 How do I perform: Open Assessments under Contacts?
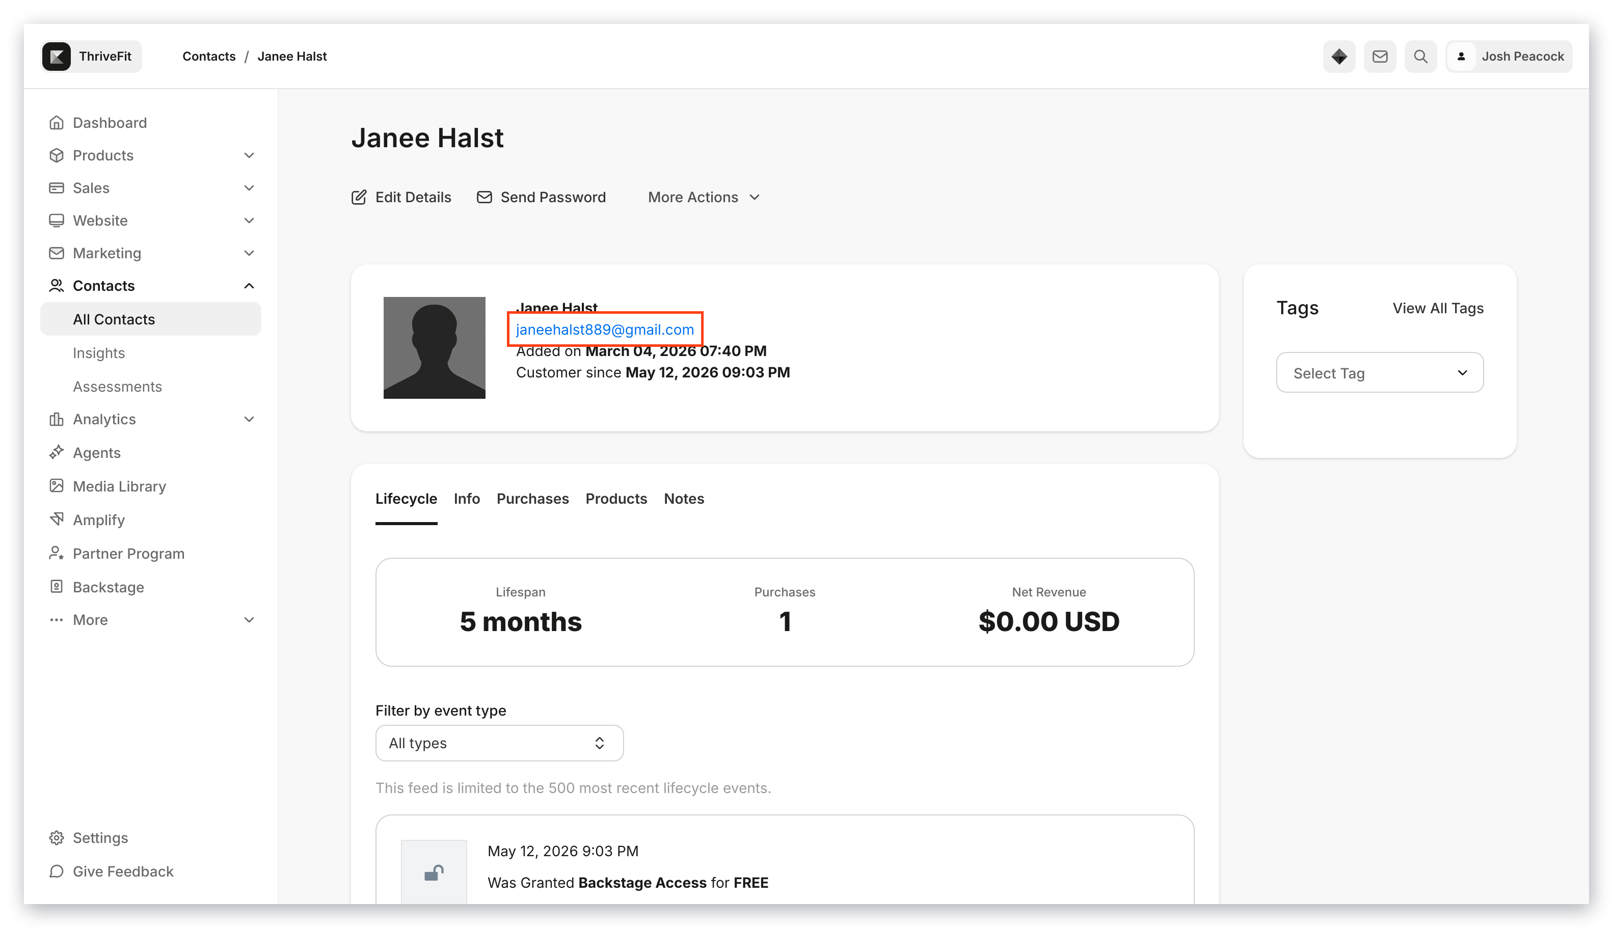(x=117, y=386)
